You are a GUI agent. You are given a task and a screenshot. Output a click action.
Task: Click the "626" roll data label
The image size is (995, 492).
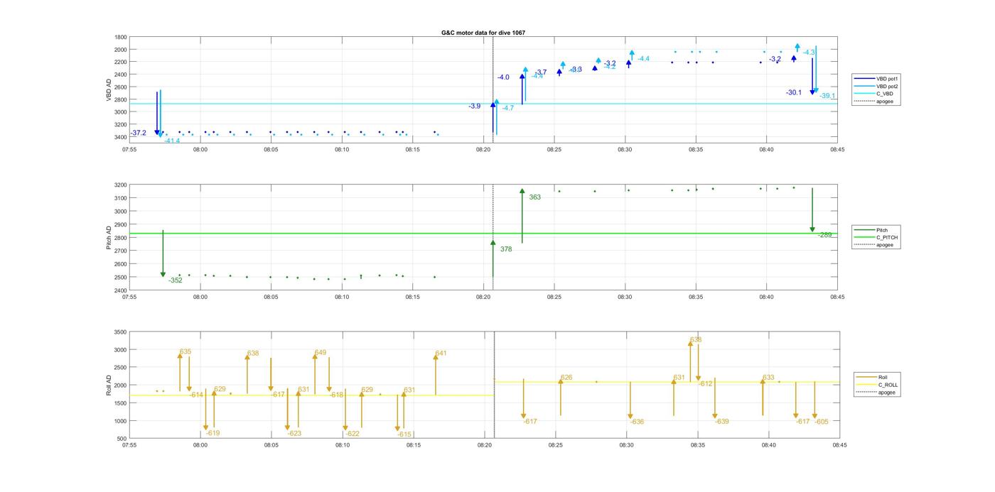[566, 378]
